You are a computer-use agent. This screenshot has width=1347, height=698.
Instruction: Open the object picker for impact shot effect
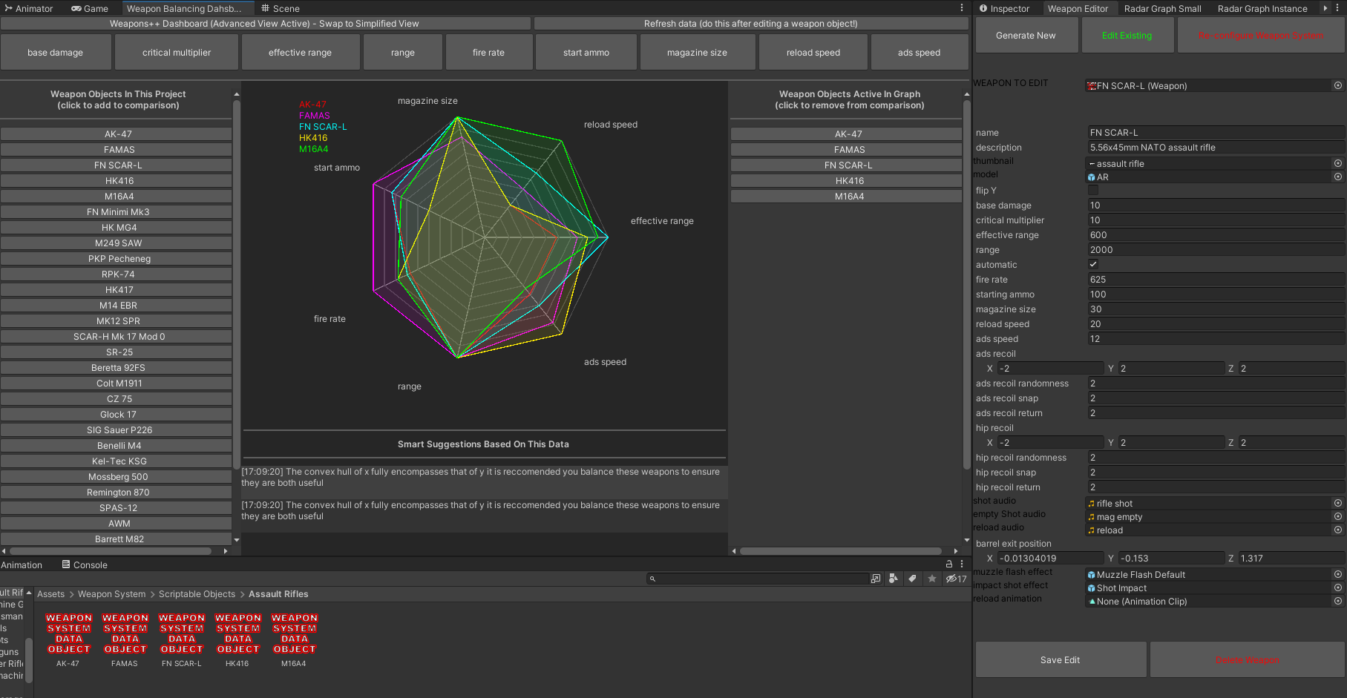1338,587
